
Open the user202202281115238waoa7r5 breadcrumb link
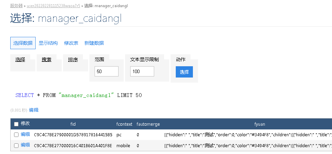pos(53,6)
